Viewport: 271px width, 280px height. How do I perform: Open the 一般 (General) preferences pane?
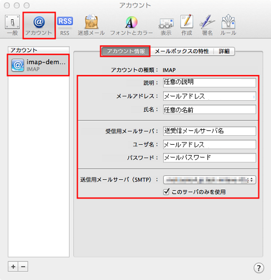click(13, 25)
